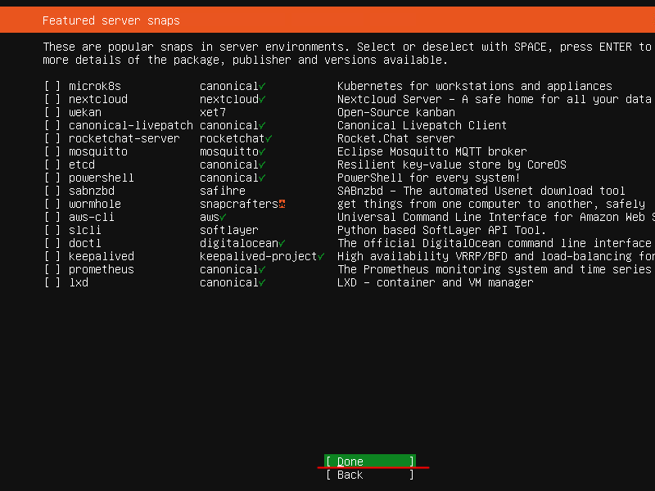Click 'Open-Source kanban' description
Viewport: 655px width, 491px height.
pos(396,112)
